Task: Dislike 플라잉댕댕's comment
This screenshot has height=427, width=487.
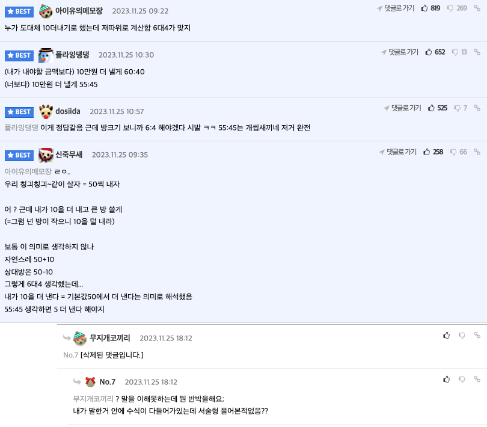Action: pyautogui.click(x=455, y=52)
